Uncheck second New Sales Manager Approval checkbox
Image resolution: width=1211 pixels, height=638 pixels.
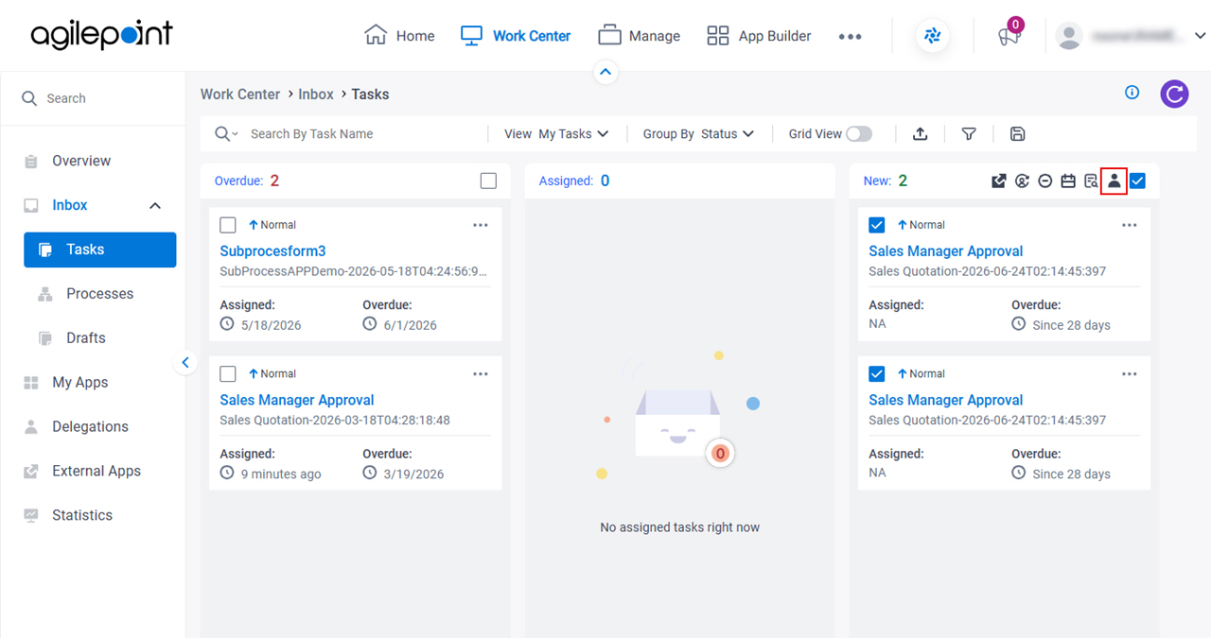point(877,373)
